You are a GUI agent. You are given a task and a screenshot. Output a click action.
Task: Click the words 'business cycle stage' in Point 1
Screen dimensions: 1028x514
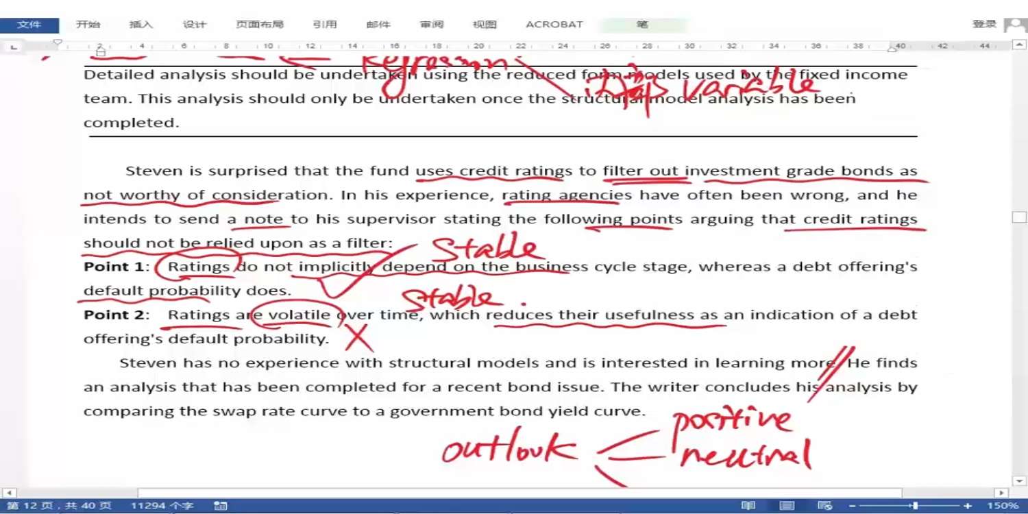tap(604, 267)
